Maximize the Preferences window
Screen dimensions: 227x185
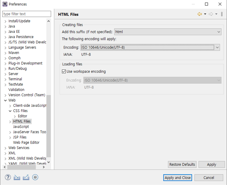[206, 4]
